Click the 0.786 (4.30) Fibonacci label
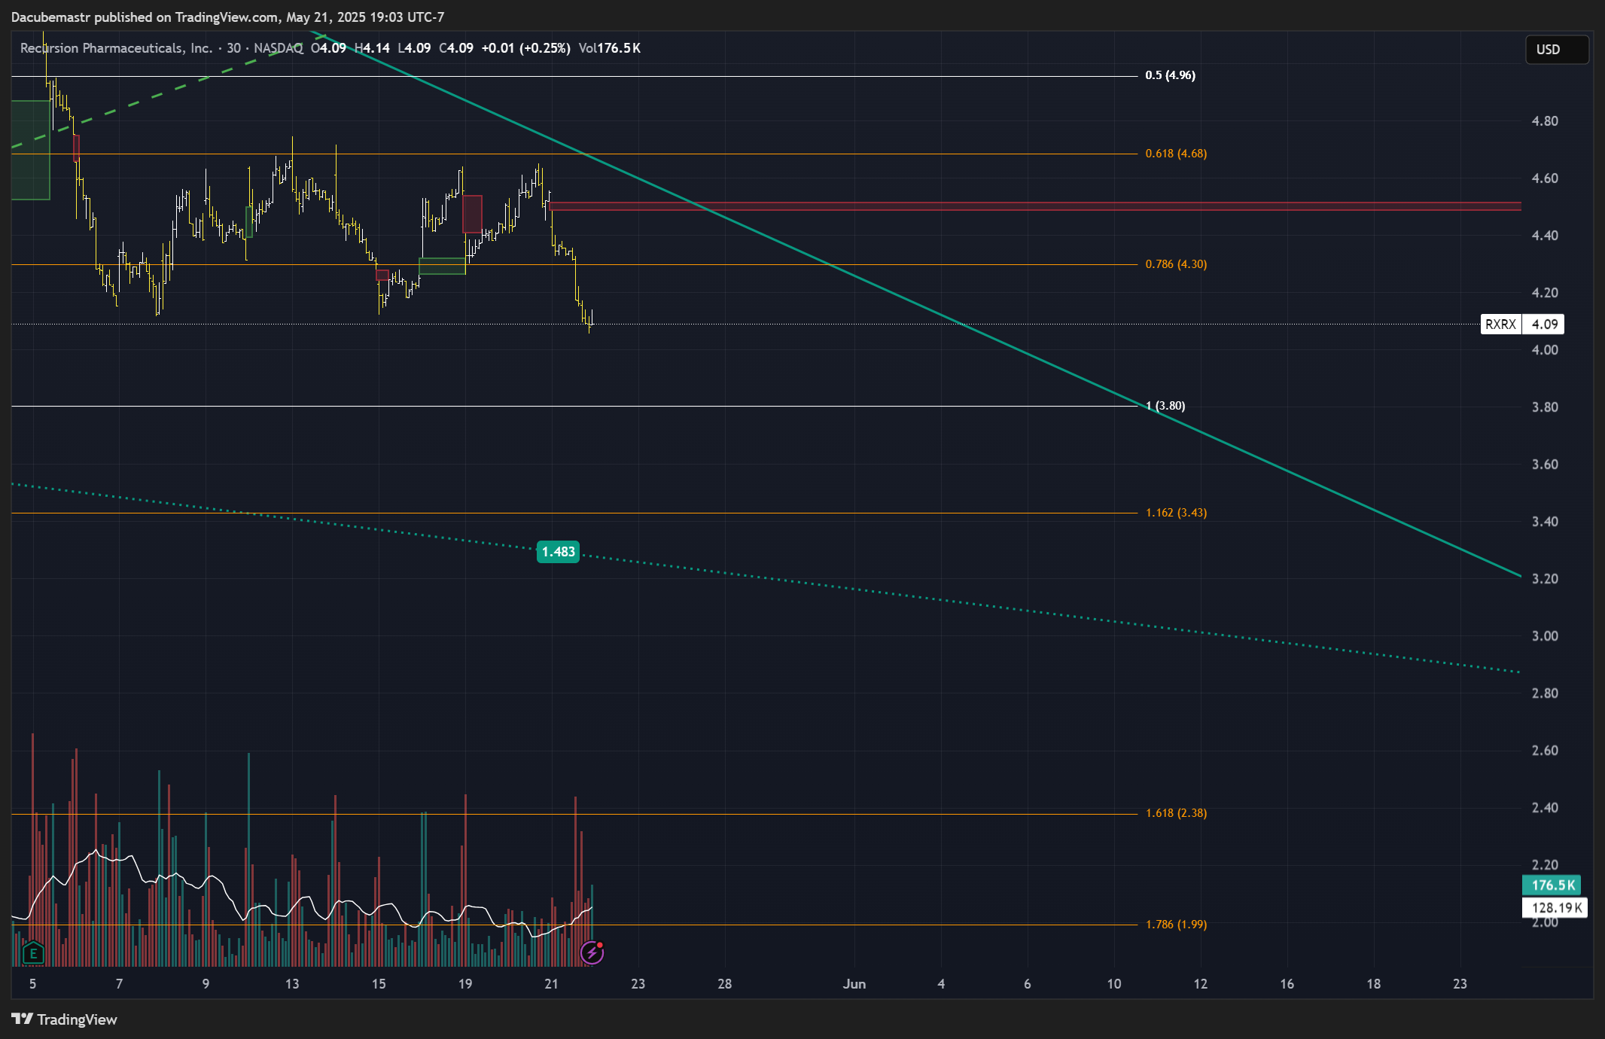 pyautogui.click(x=1176, y=264)
